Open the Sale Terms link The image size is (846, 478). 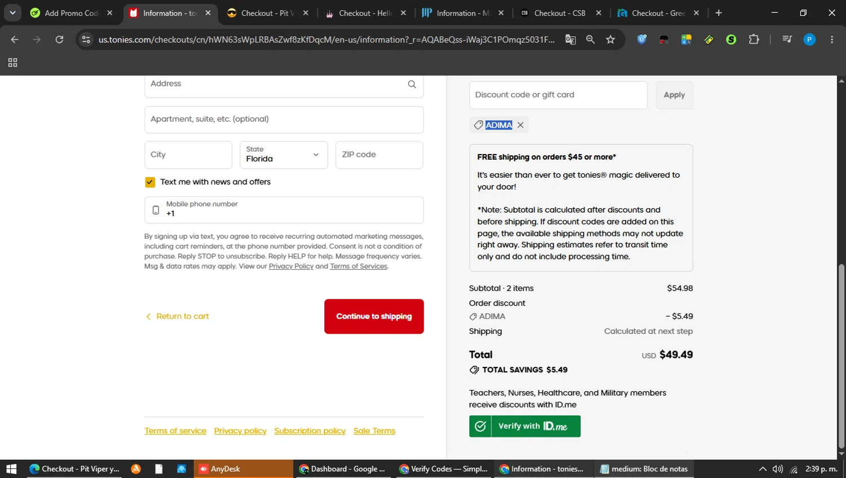pyautogui.click(x=374, y=431)
